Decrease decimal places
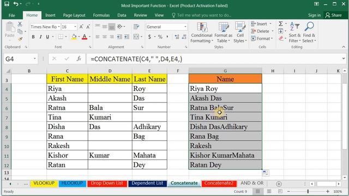The image size is (349, 196). click(184, 36)
